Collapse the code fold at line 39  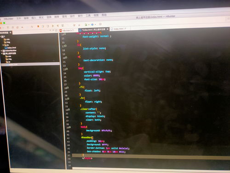pos(69,127)
